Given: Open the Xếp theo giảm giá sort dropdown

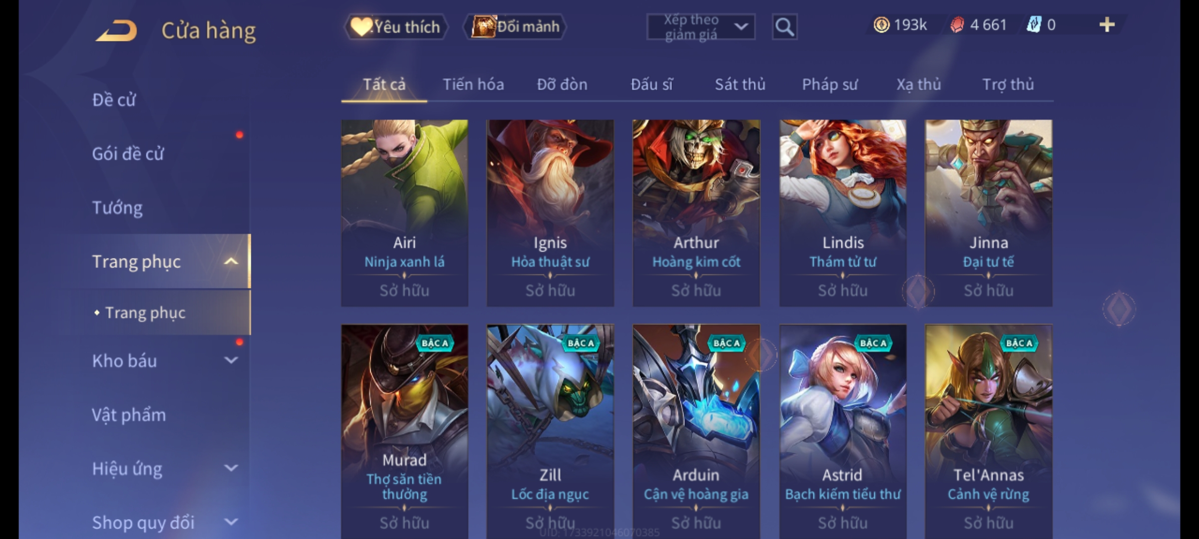Looking at the screenshot, I should (x=701, y=27).
